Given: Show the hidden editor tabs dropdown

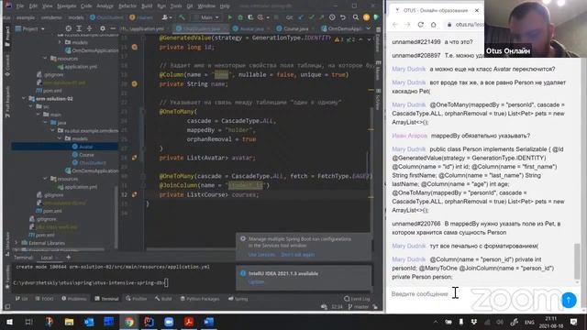Looking at the screenshot, I should point(368,28).
